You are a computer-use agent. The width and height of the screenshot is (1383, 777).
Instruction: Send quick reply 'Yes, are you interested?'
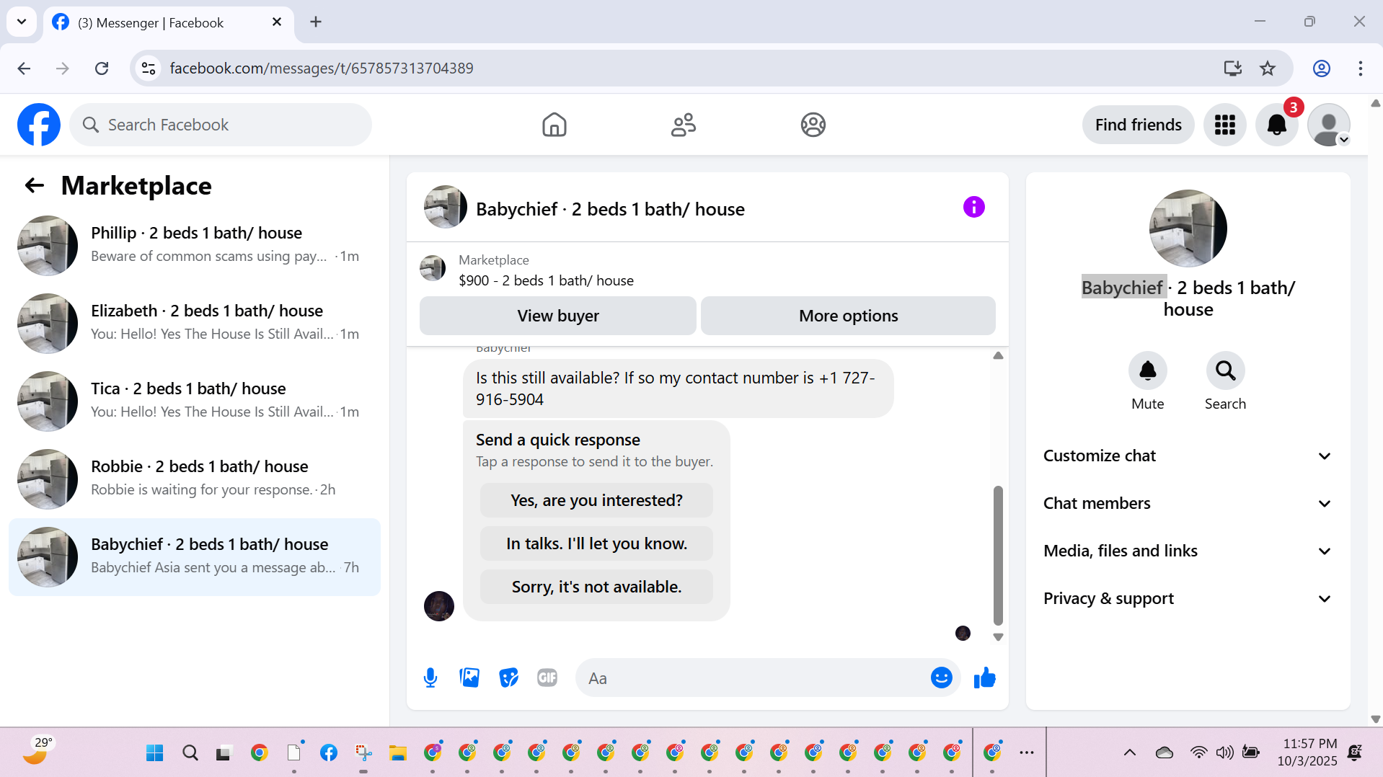point(596,500)
